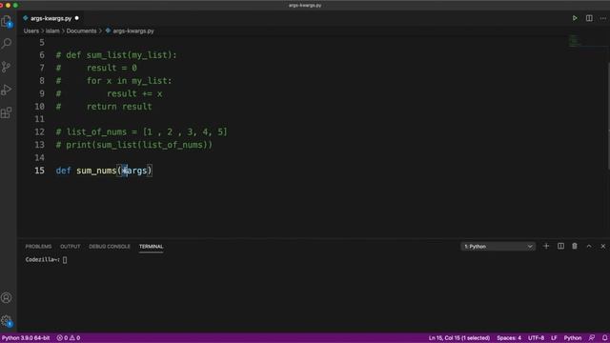This screenshot has height=343, width=610.
Task: Click the editor vertical scrollbar
Action: (608, 116)
